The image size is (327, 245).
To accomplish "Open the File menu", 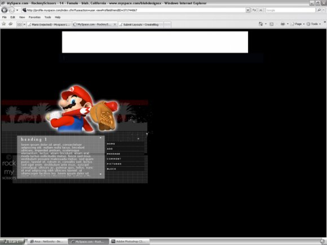I will [x=4, y=17].
